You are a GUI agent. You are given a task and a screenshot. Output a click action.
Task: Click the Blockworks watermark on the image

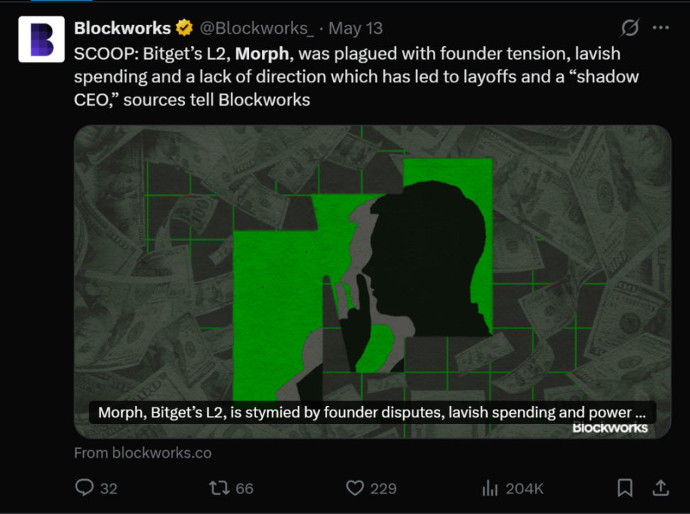click(x=610, y=428)
